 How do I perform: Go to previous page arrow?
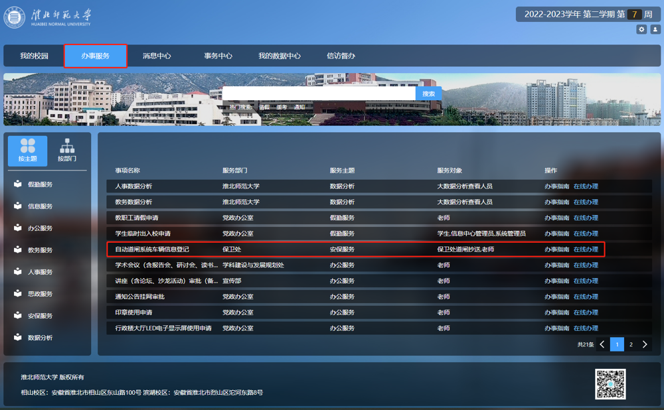click(602, 344)
